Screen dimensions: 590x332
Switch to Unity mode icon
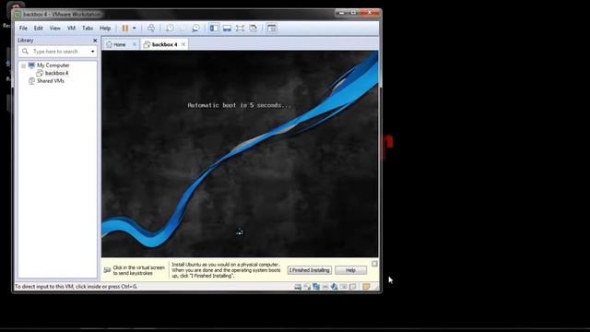tap(253, 29)
